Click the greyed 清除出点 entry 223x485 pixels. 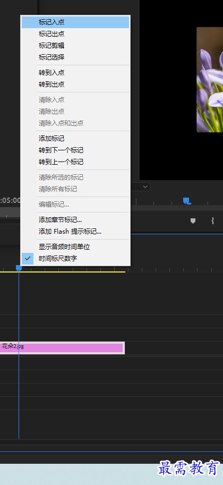[x=75, y=112]
